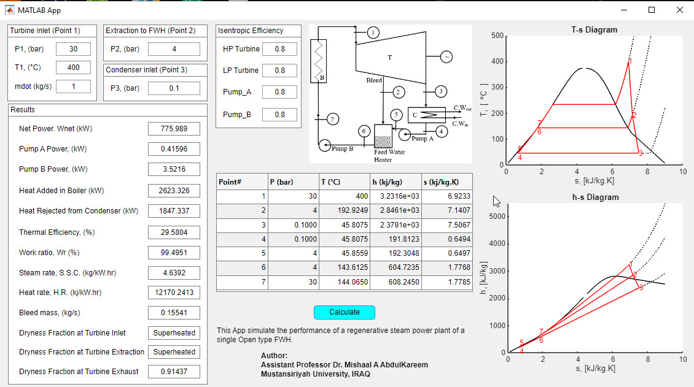The image size is (694, 387).
Task: Click the cycle schematic diagram image
Action: point(391,94)
